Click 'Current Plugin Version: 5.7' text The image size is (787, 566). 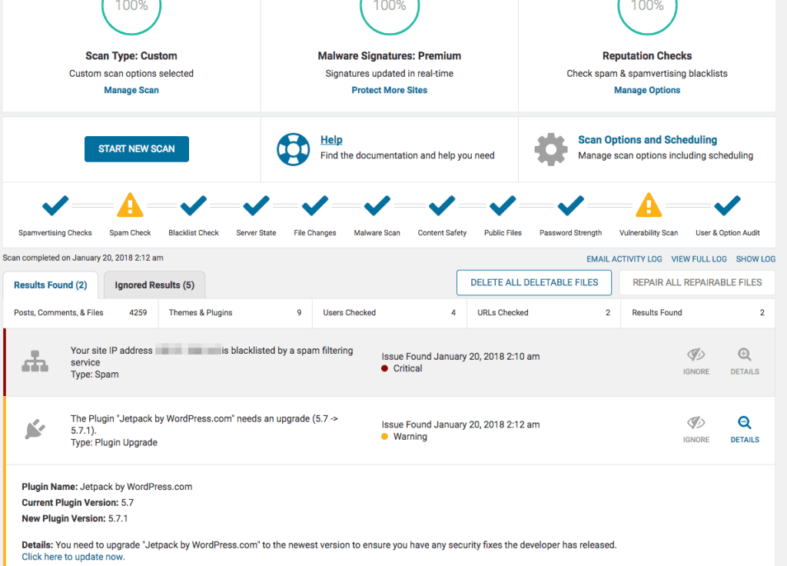pyautogui.click(x=78, y=502)
